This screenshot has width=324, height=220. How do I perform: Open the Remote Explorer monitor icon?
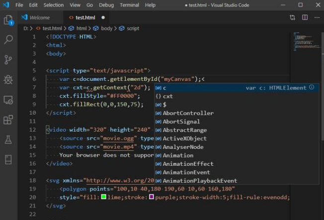click(x=8, y=100)
